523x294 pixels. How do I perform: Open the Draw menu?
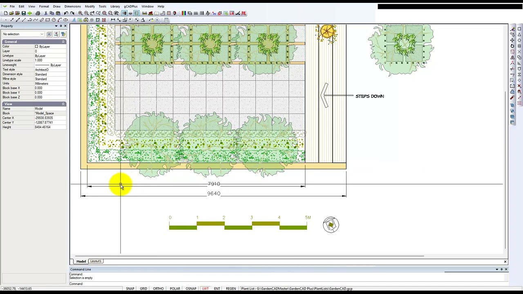coord(57,7)
